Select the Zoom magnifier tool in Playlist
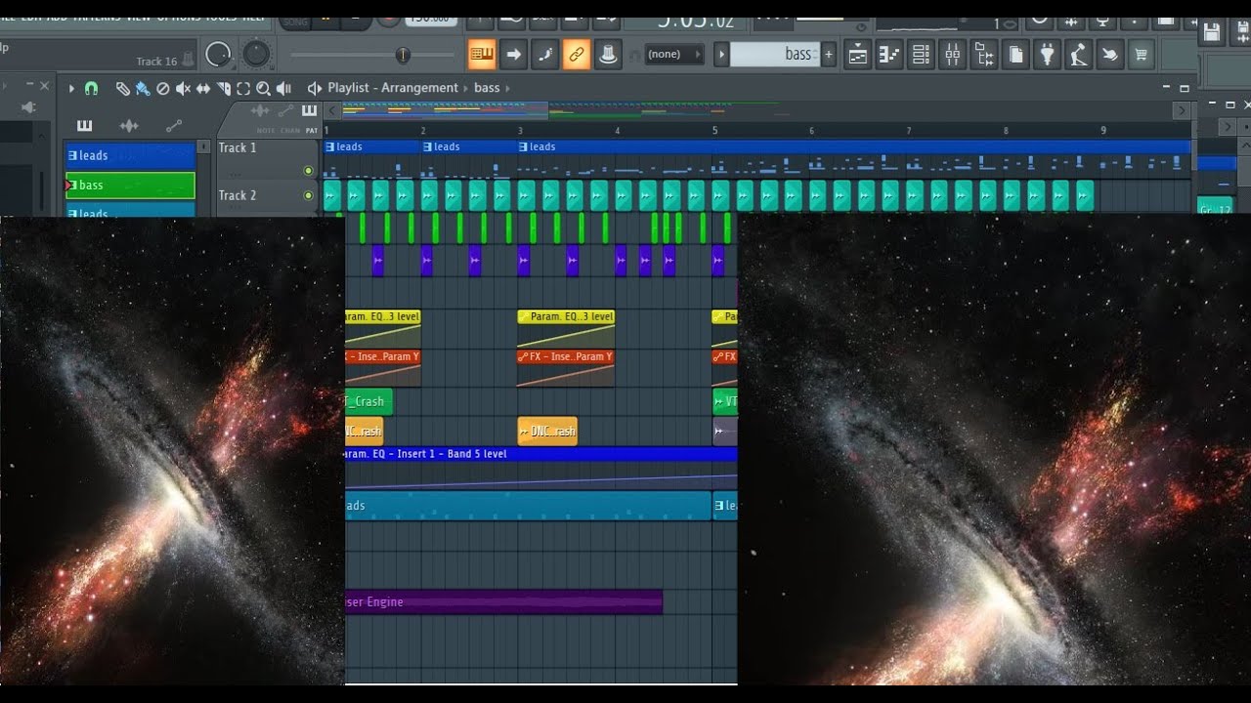Screen dimensions: 1251x703 click(x=263, y=88)
